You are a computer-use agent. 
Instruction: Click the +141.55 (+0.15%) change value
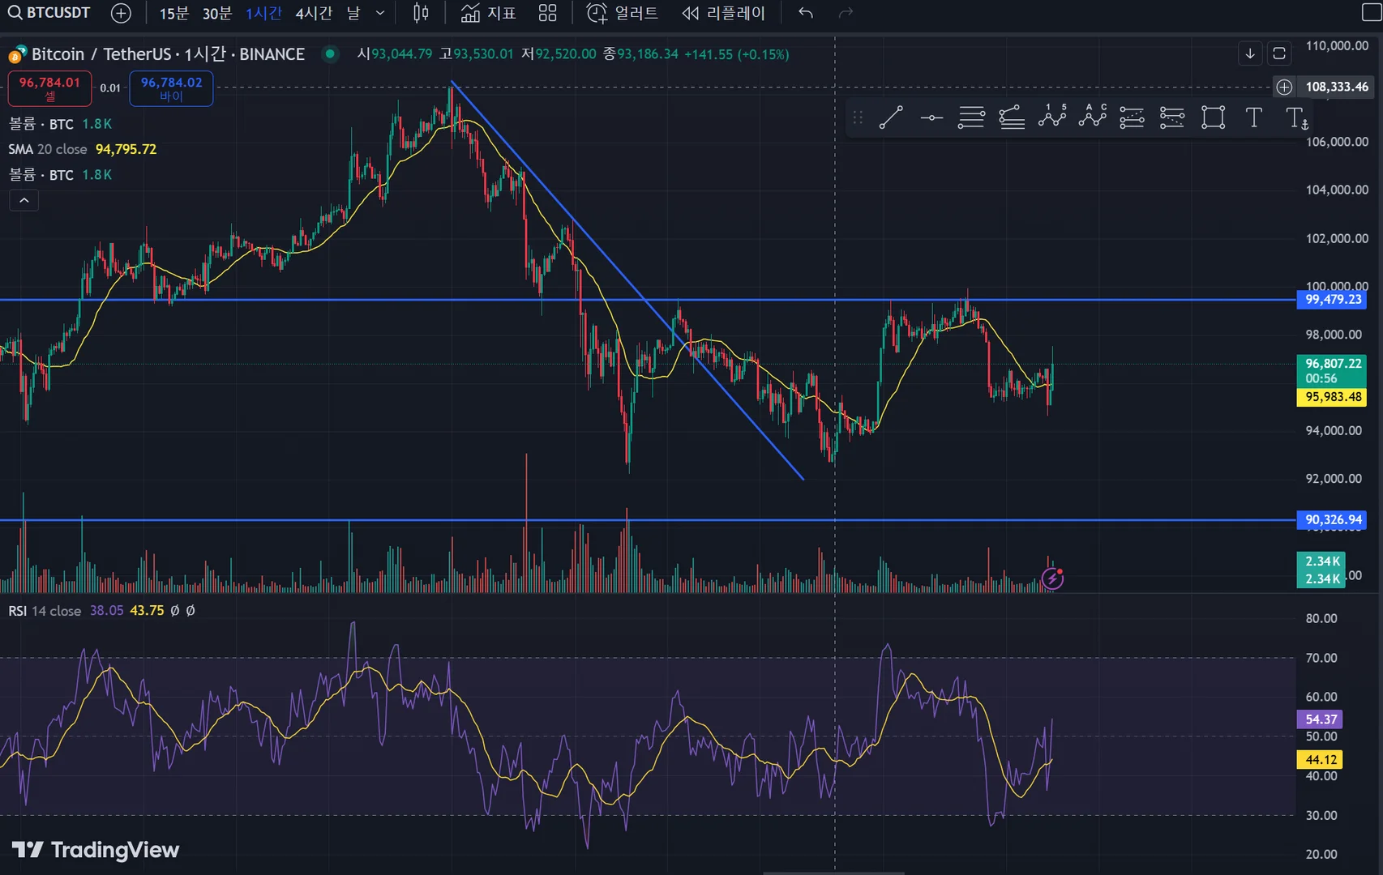737,54
